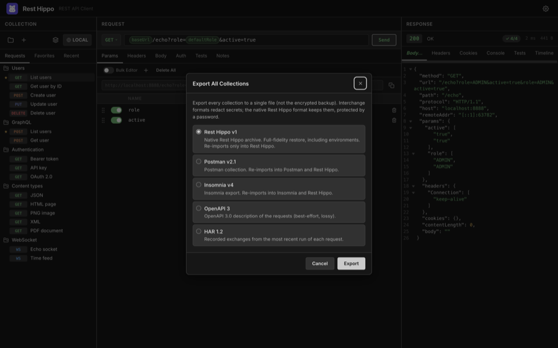Viewport: 558px width, 348px height.
Task: Open the request Body tab
Action: 161,56
